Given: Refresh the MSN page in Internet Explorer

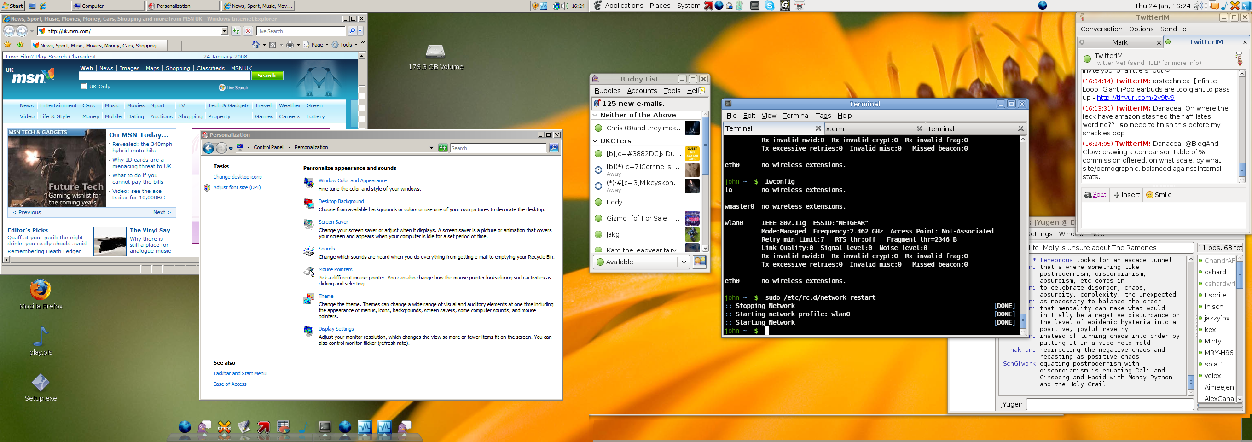Looking at the screenshot, I should point(236,31).
